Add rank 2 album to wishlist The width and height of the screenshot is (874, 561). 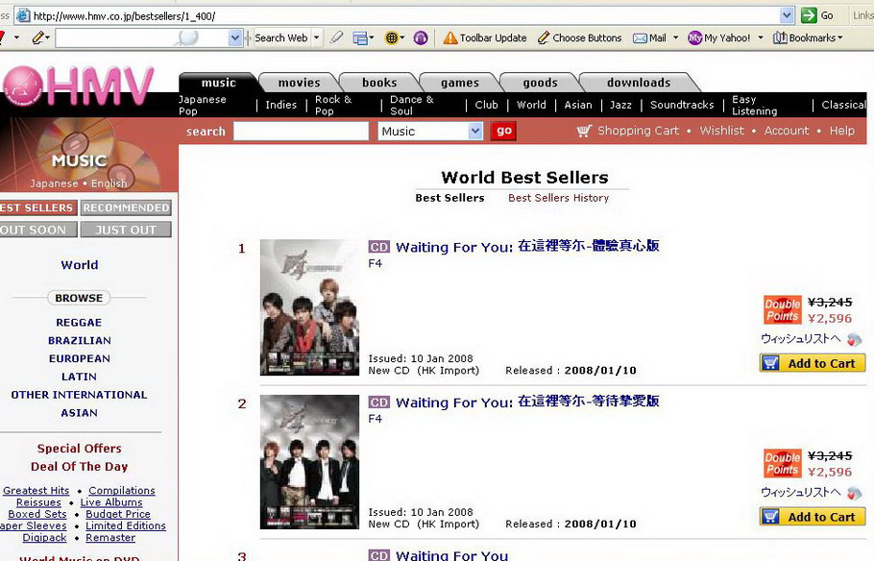810,493
